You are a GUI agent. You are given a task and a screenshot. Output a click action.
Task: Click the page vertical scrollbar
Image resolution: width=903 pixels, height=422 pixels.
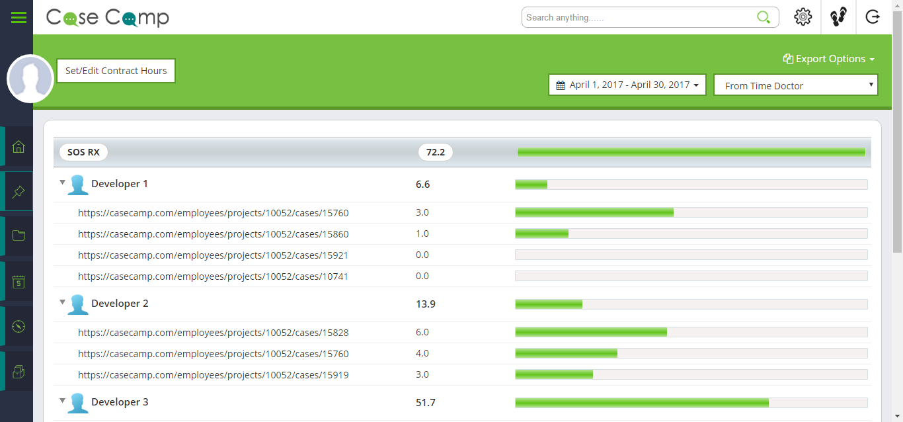click(897, 132)
